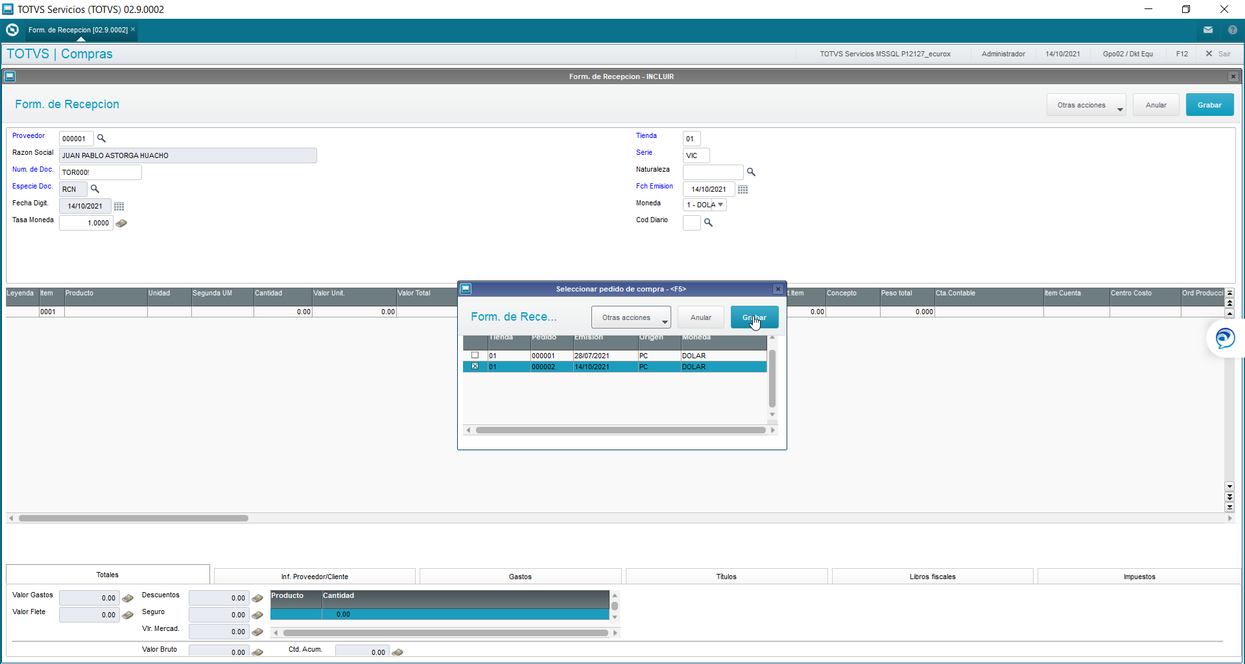Click the Cod Diario input field
This screenshot has width=1245, height=664.
point(692,223)
